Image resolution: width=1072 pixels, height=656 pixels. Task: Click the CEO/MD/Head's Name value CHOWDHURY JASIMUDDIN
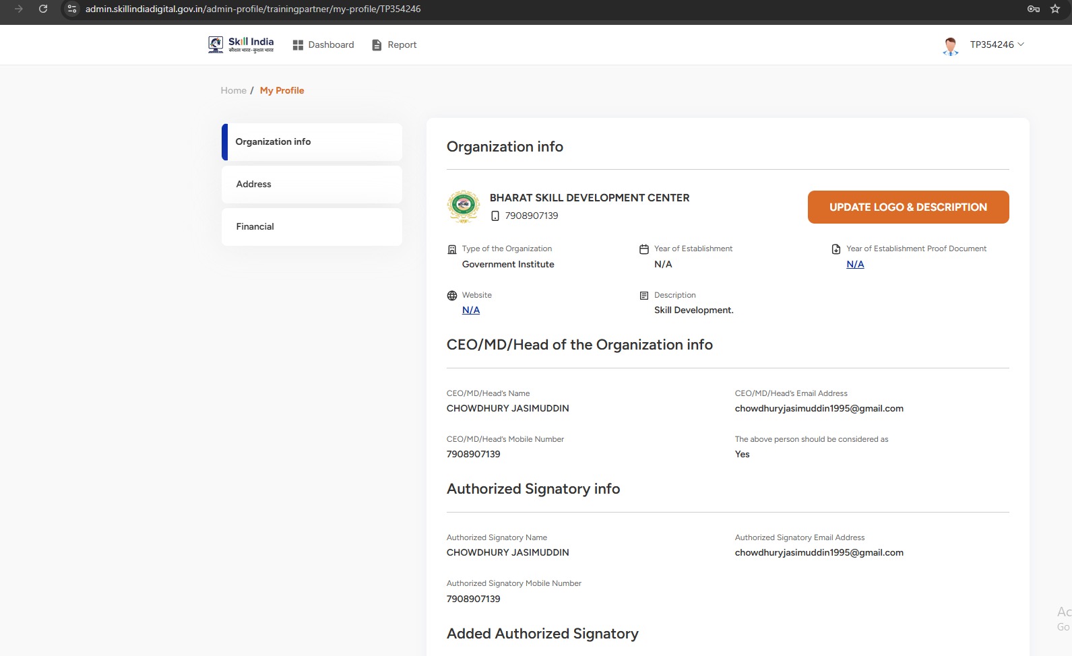tap(508, 408)
